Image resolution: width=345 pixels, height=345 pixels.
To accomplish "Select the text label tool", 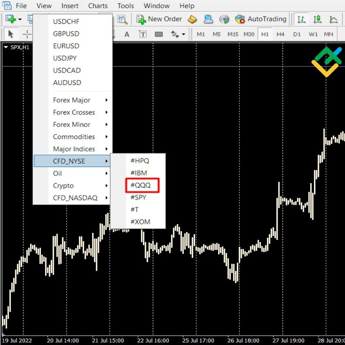I will coord(142,34).
